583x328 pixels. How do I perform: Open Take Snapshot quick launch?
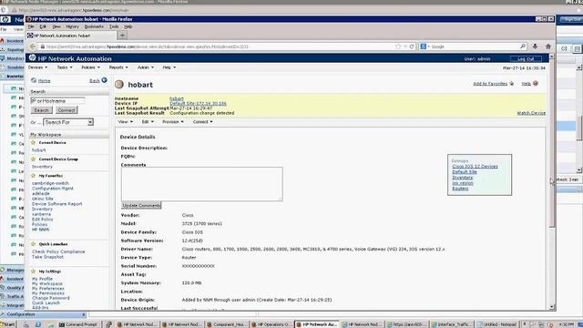point(47,257)
